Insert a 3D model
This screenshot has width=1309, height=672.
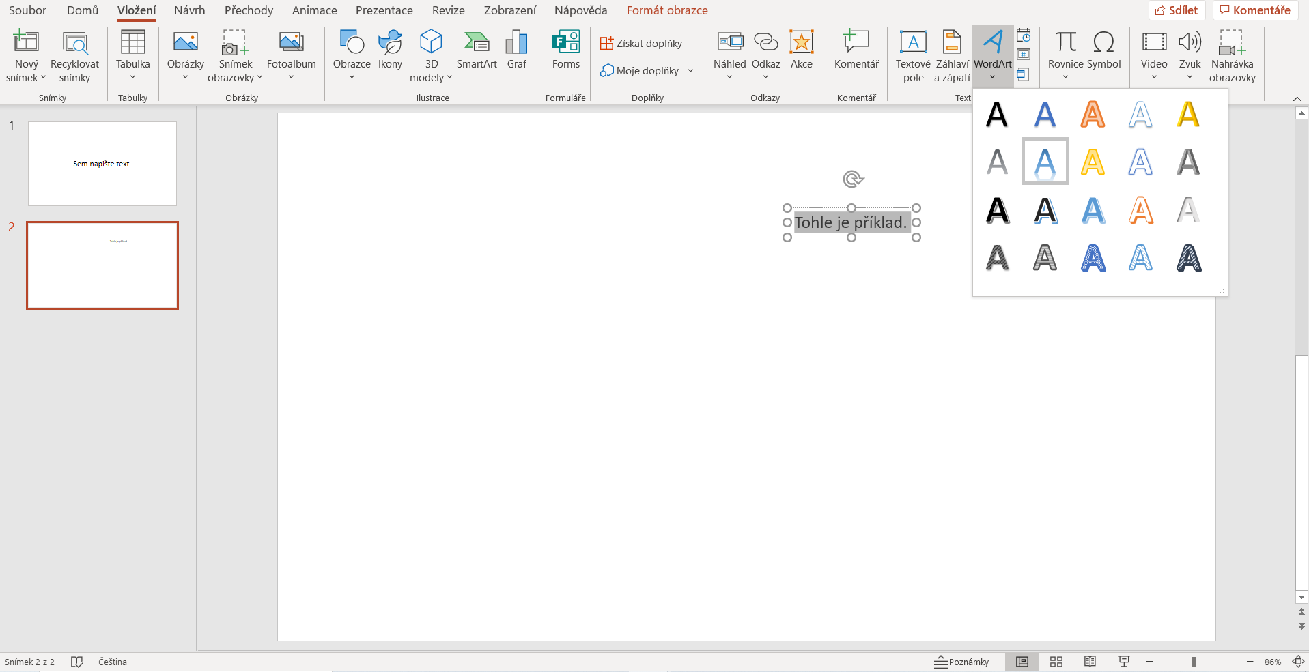coord(431,55)
